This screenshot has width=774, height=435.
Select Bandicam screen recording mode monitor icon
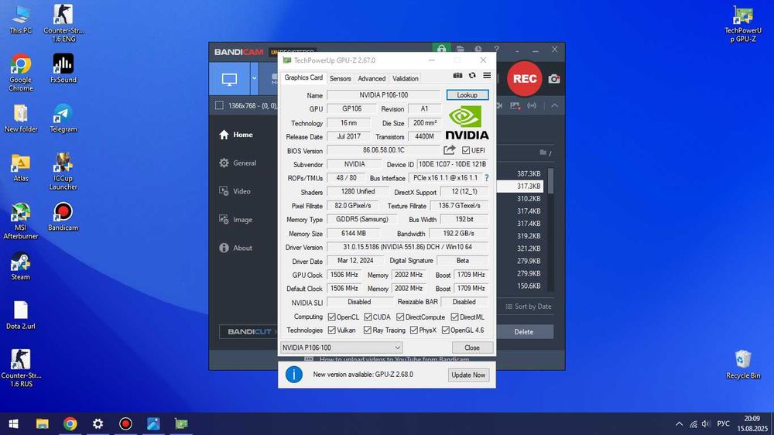click(229, 79)
